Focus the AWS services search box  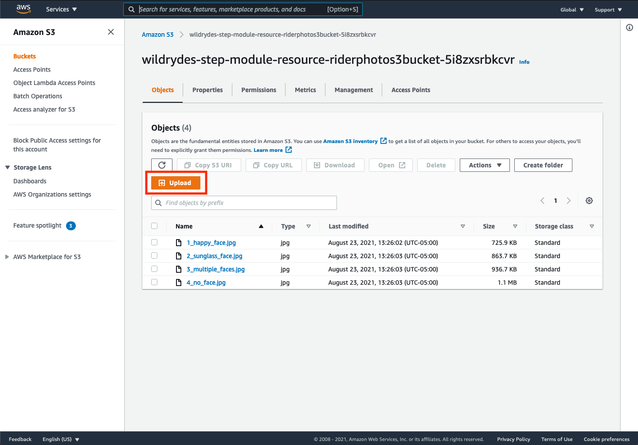point(243,9)
